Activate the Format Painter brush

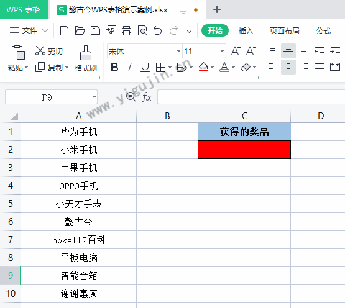tap(86, 53)
